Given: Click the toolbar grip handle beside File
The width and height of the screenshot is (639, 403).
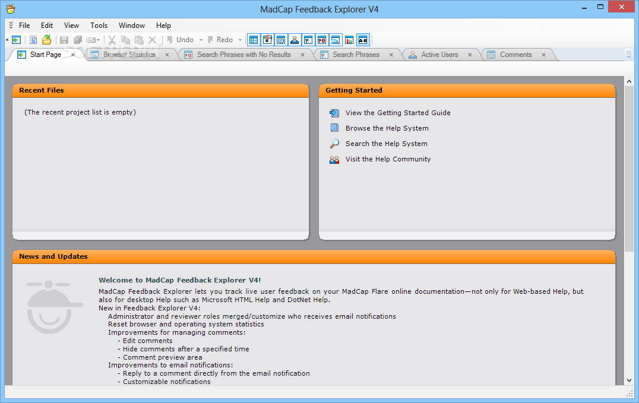Looking at the screenshot, I should click(11, 26).
